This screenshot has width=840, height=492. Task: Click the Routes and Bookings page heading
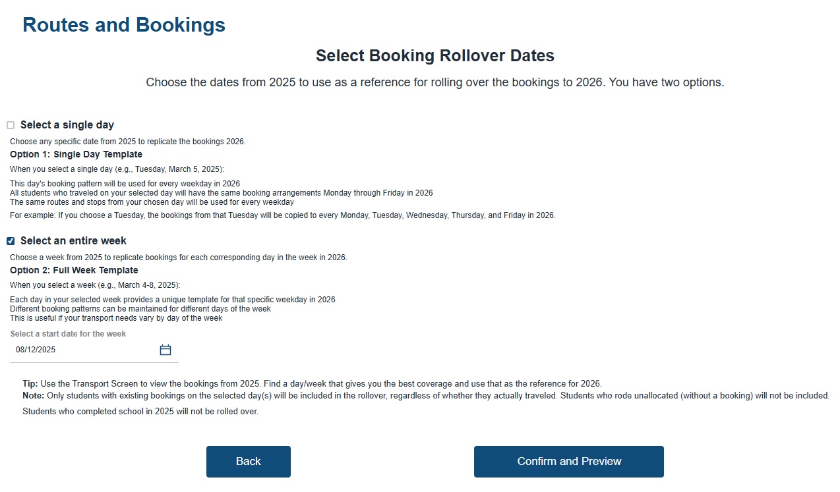tap(124, 25)
